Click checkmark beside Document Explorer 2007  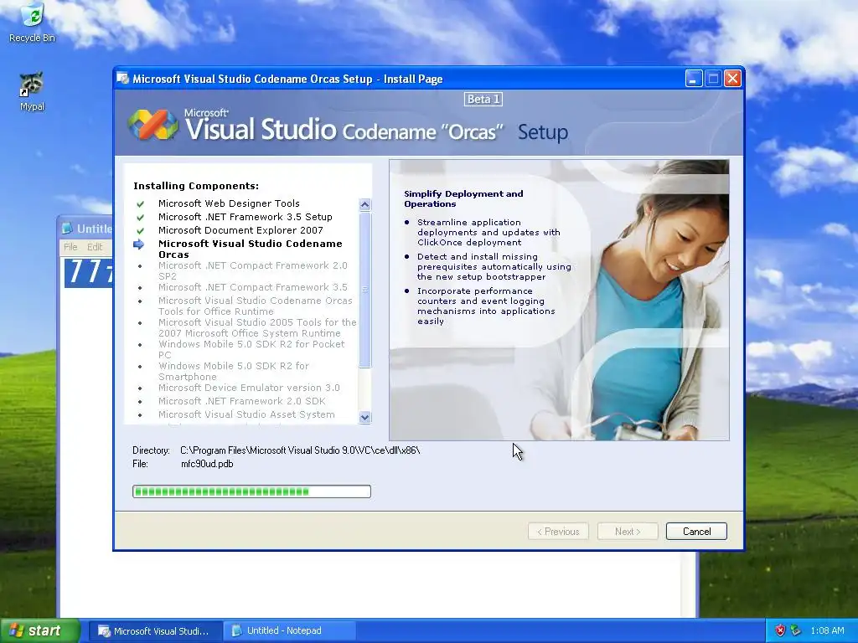[x=140, y=231]
